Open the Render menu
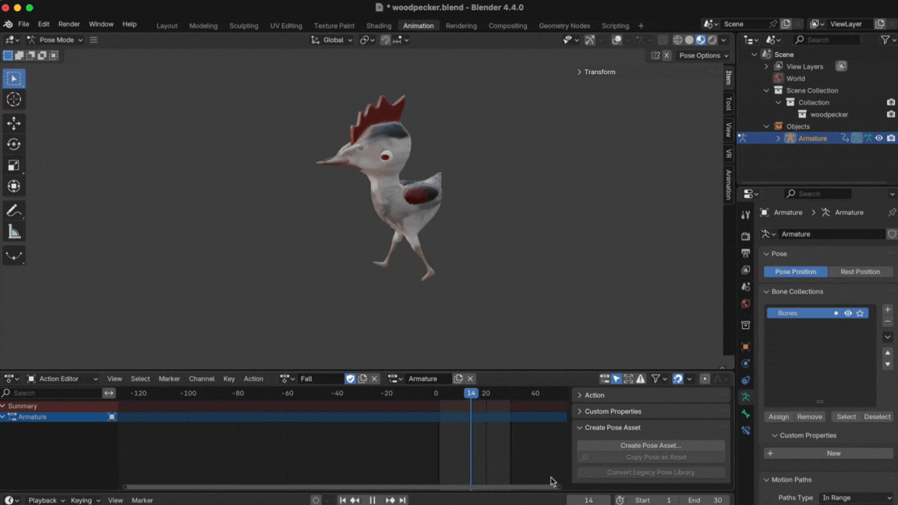 tap(69, 24)
